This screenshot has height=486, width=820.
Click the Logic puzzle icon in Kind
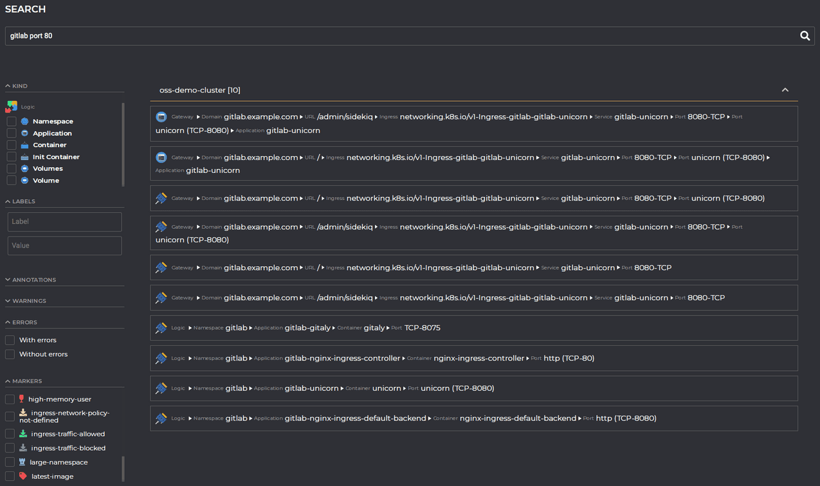[12, 107]
